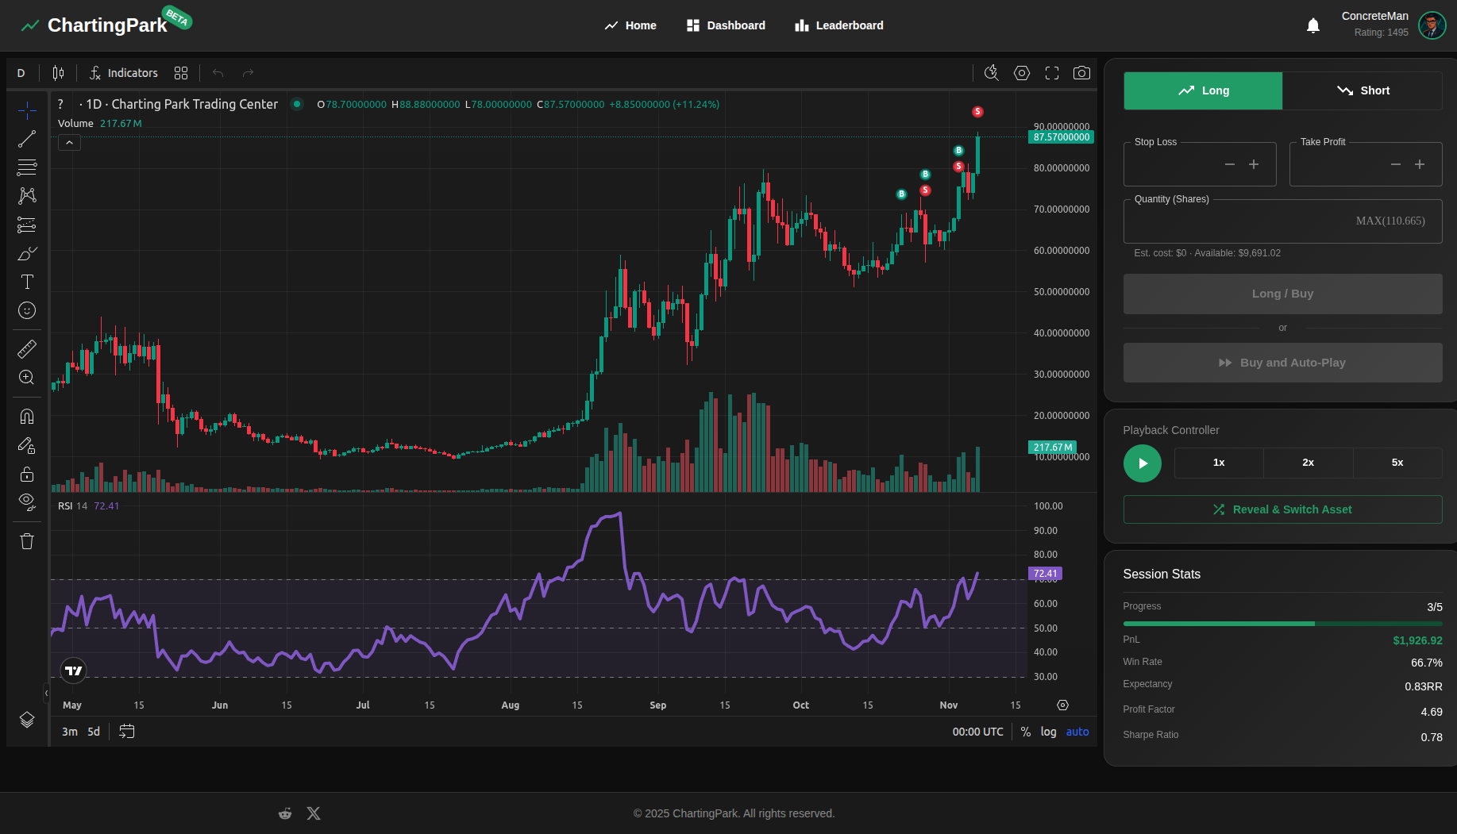Open the ConcreteMan profile avatar

coord(1432,25)
